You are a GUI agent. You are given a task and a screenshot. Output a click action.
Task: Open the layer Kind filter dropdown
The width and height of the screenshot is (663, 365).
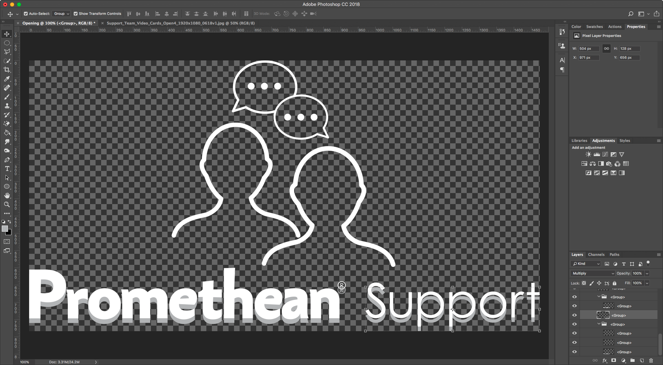(586, 263)
